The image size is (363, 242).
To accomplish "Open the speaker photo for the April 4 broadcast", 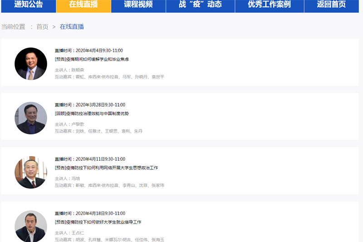I will point(31,64).
